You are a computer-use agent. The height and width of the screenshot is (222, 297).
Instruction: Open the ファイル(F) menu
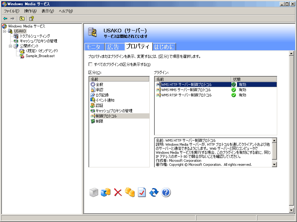click(11, 11)
